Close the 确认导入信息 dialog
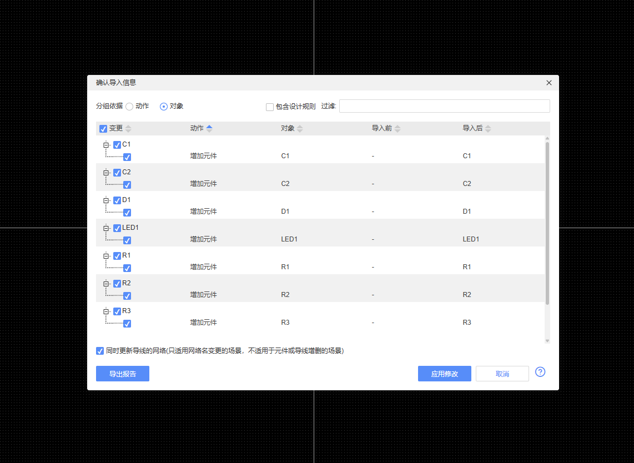This screenshot has height=463, width=634. (549, 83)
